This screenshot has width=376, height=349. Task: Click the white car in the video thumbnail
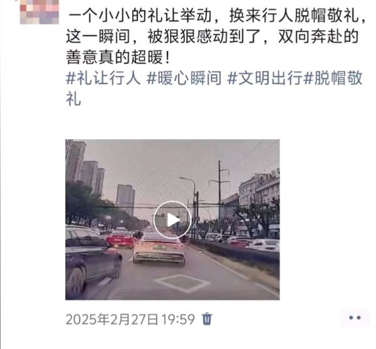pos(159,249)
